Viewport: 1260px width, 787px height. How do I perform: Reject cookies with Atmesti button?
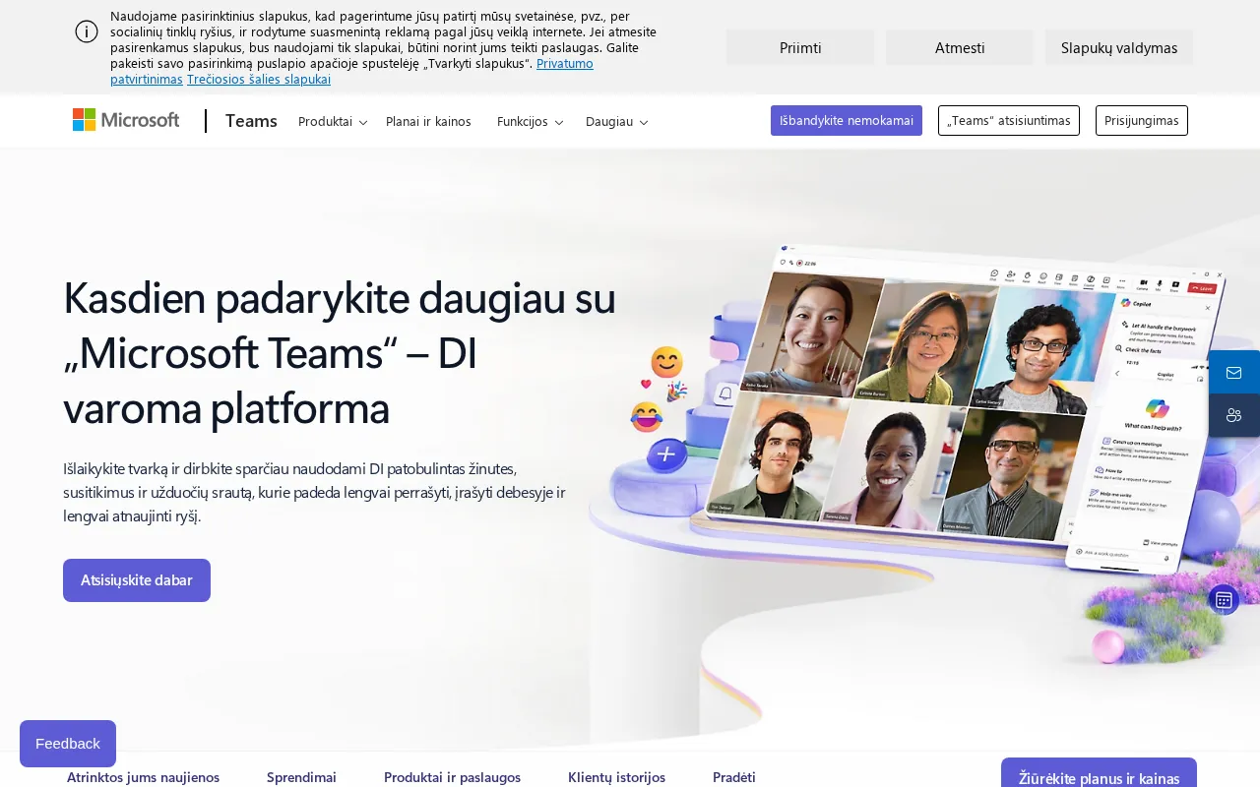[x=960, y=47]
